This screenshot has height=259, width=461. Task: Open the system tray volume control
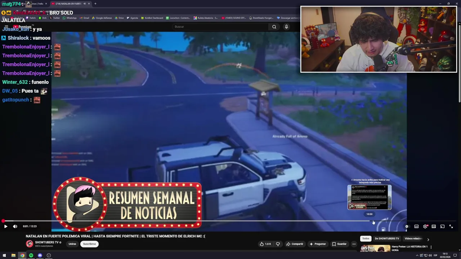[x=430, y=255]
